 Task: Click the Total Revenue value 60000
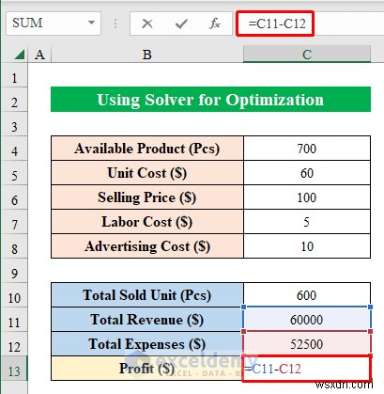[x=307, y=320]
